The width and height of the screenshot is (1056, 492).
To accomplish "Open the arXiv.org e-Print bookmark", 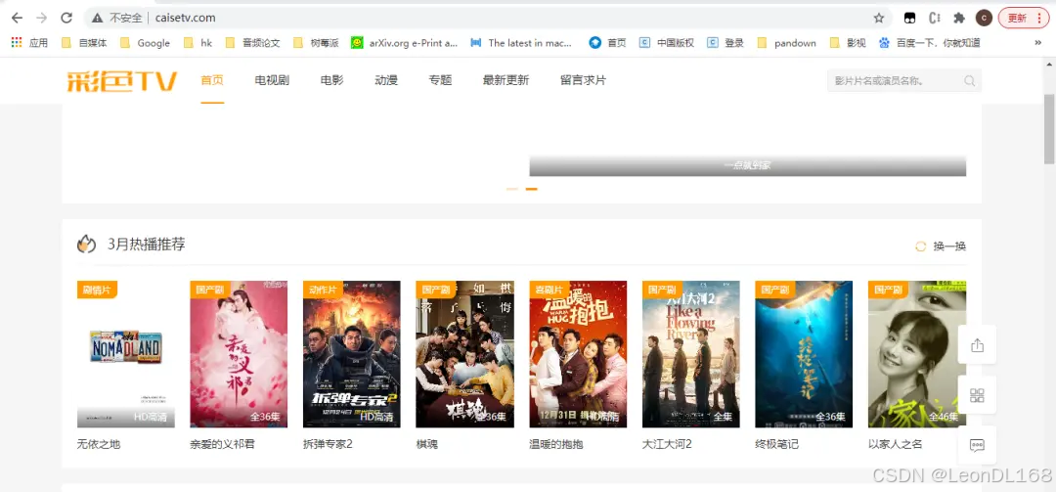I will point(404,42).
